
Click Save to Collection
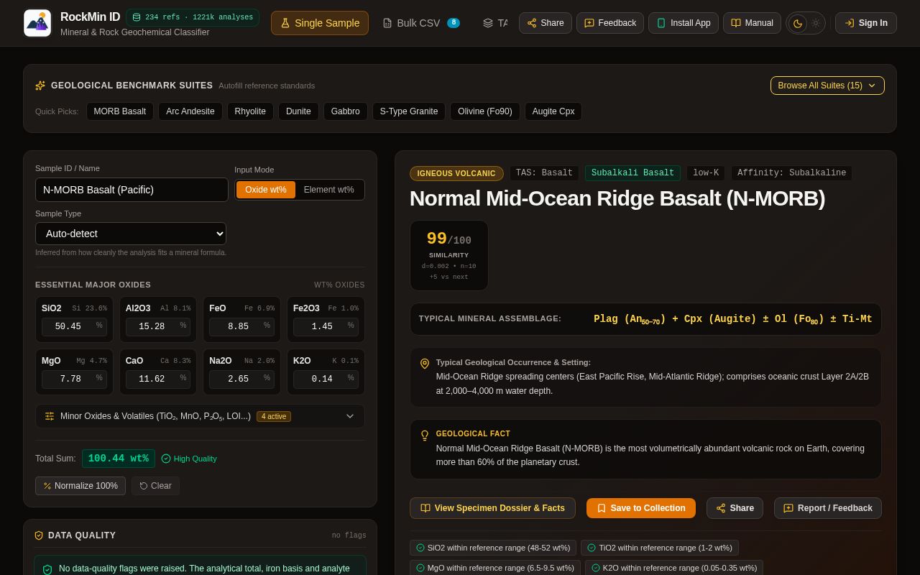[x=641, y=508]
